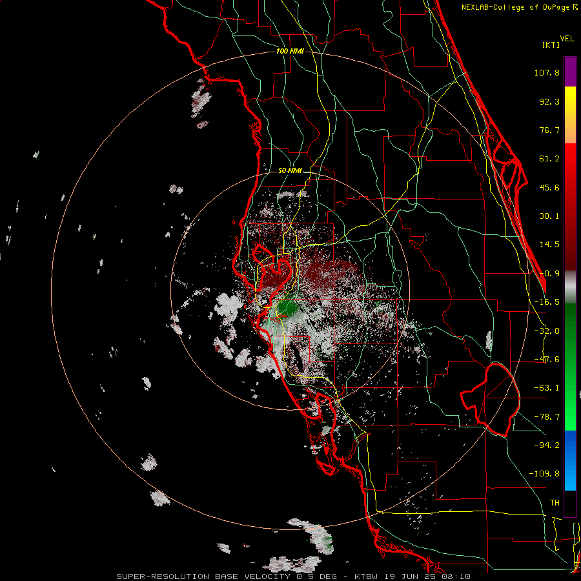Click the 61.2 legend value
Screen dimensions: 581x581
549,159
